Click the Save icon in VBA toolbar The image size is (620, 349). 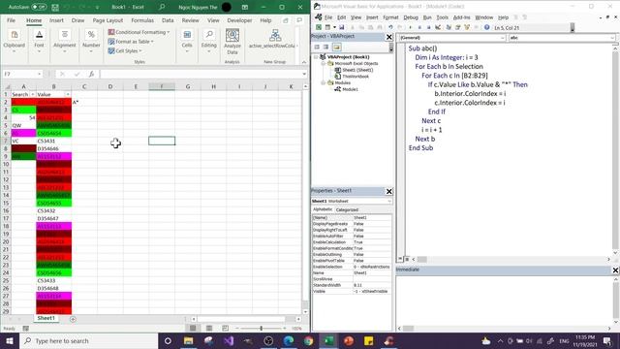pos(341,27)
